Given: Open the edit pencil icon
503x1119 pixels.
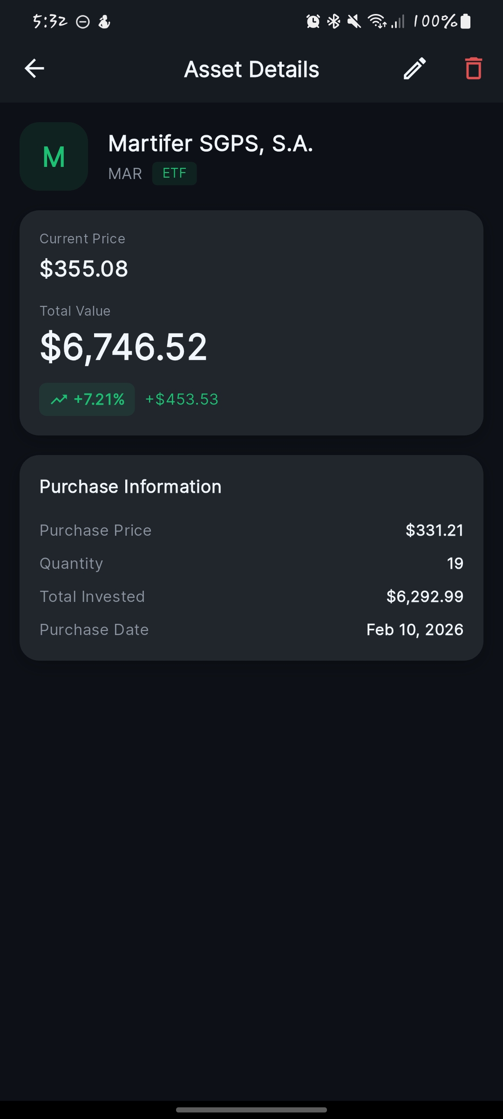Looking at the screenshot, I should coord(415,69).
